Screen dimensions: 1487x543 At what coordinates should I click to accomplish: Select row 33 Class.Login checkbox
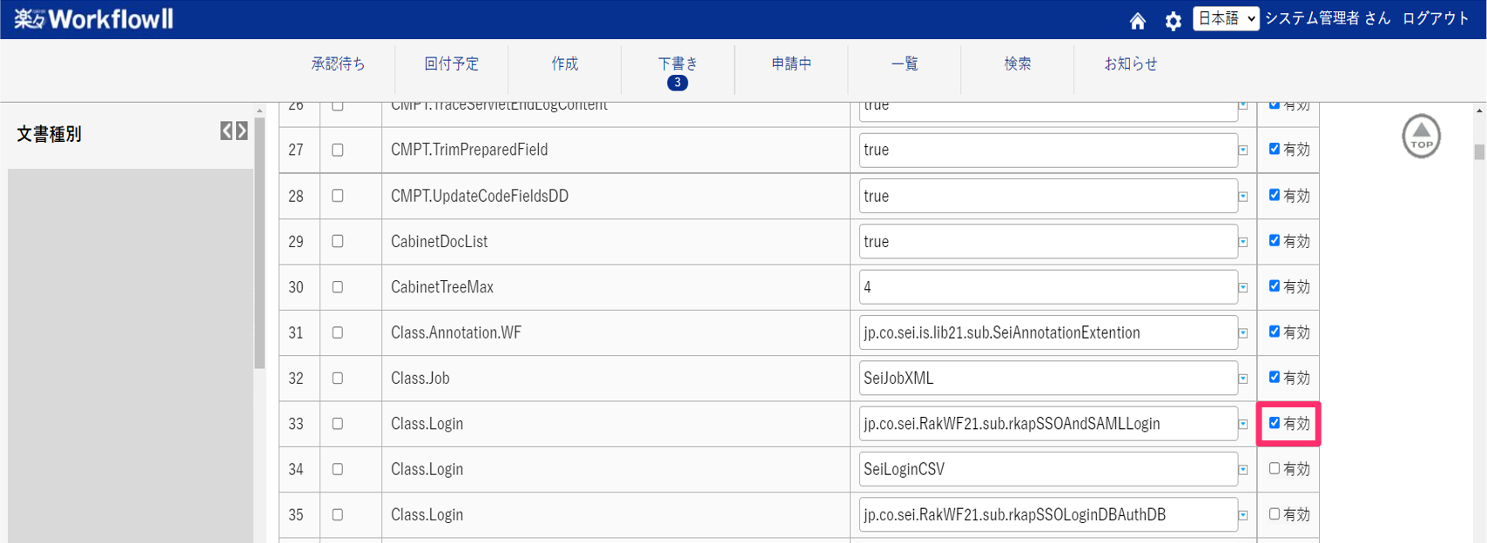coord(338,424)
